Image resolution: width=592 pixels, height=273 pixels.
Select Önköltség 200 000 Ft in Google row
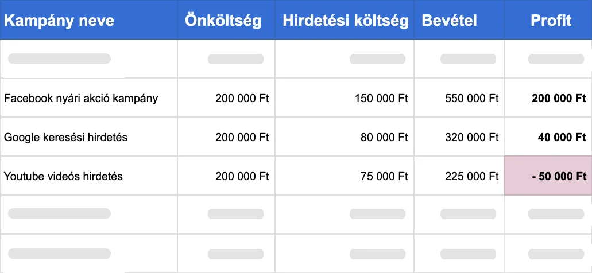pyautogui.click(x=226, y=137)
